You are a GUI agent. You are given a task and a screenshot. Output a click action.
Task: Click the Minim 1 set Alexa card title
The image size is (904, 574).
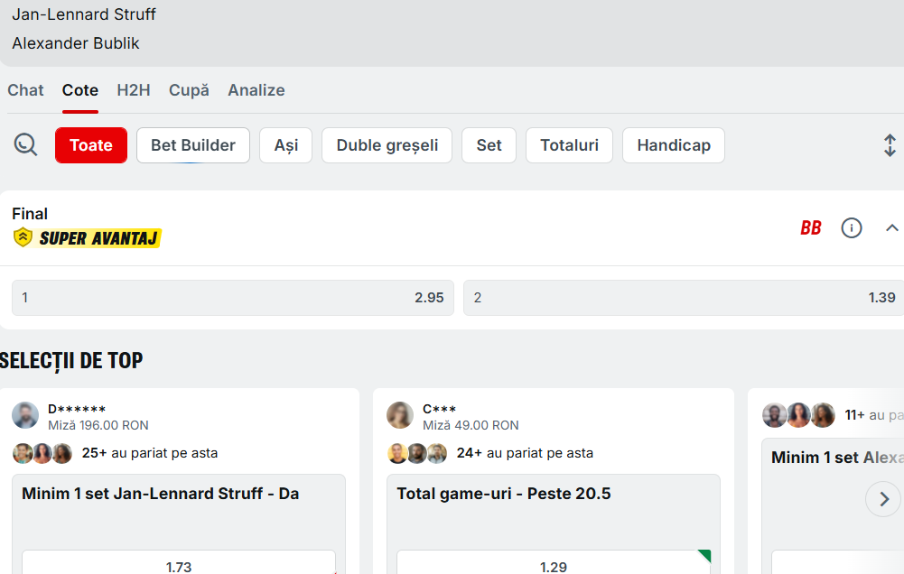(x=838, y=458)
